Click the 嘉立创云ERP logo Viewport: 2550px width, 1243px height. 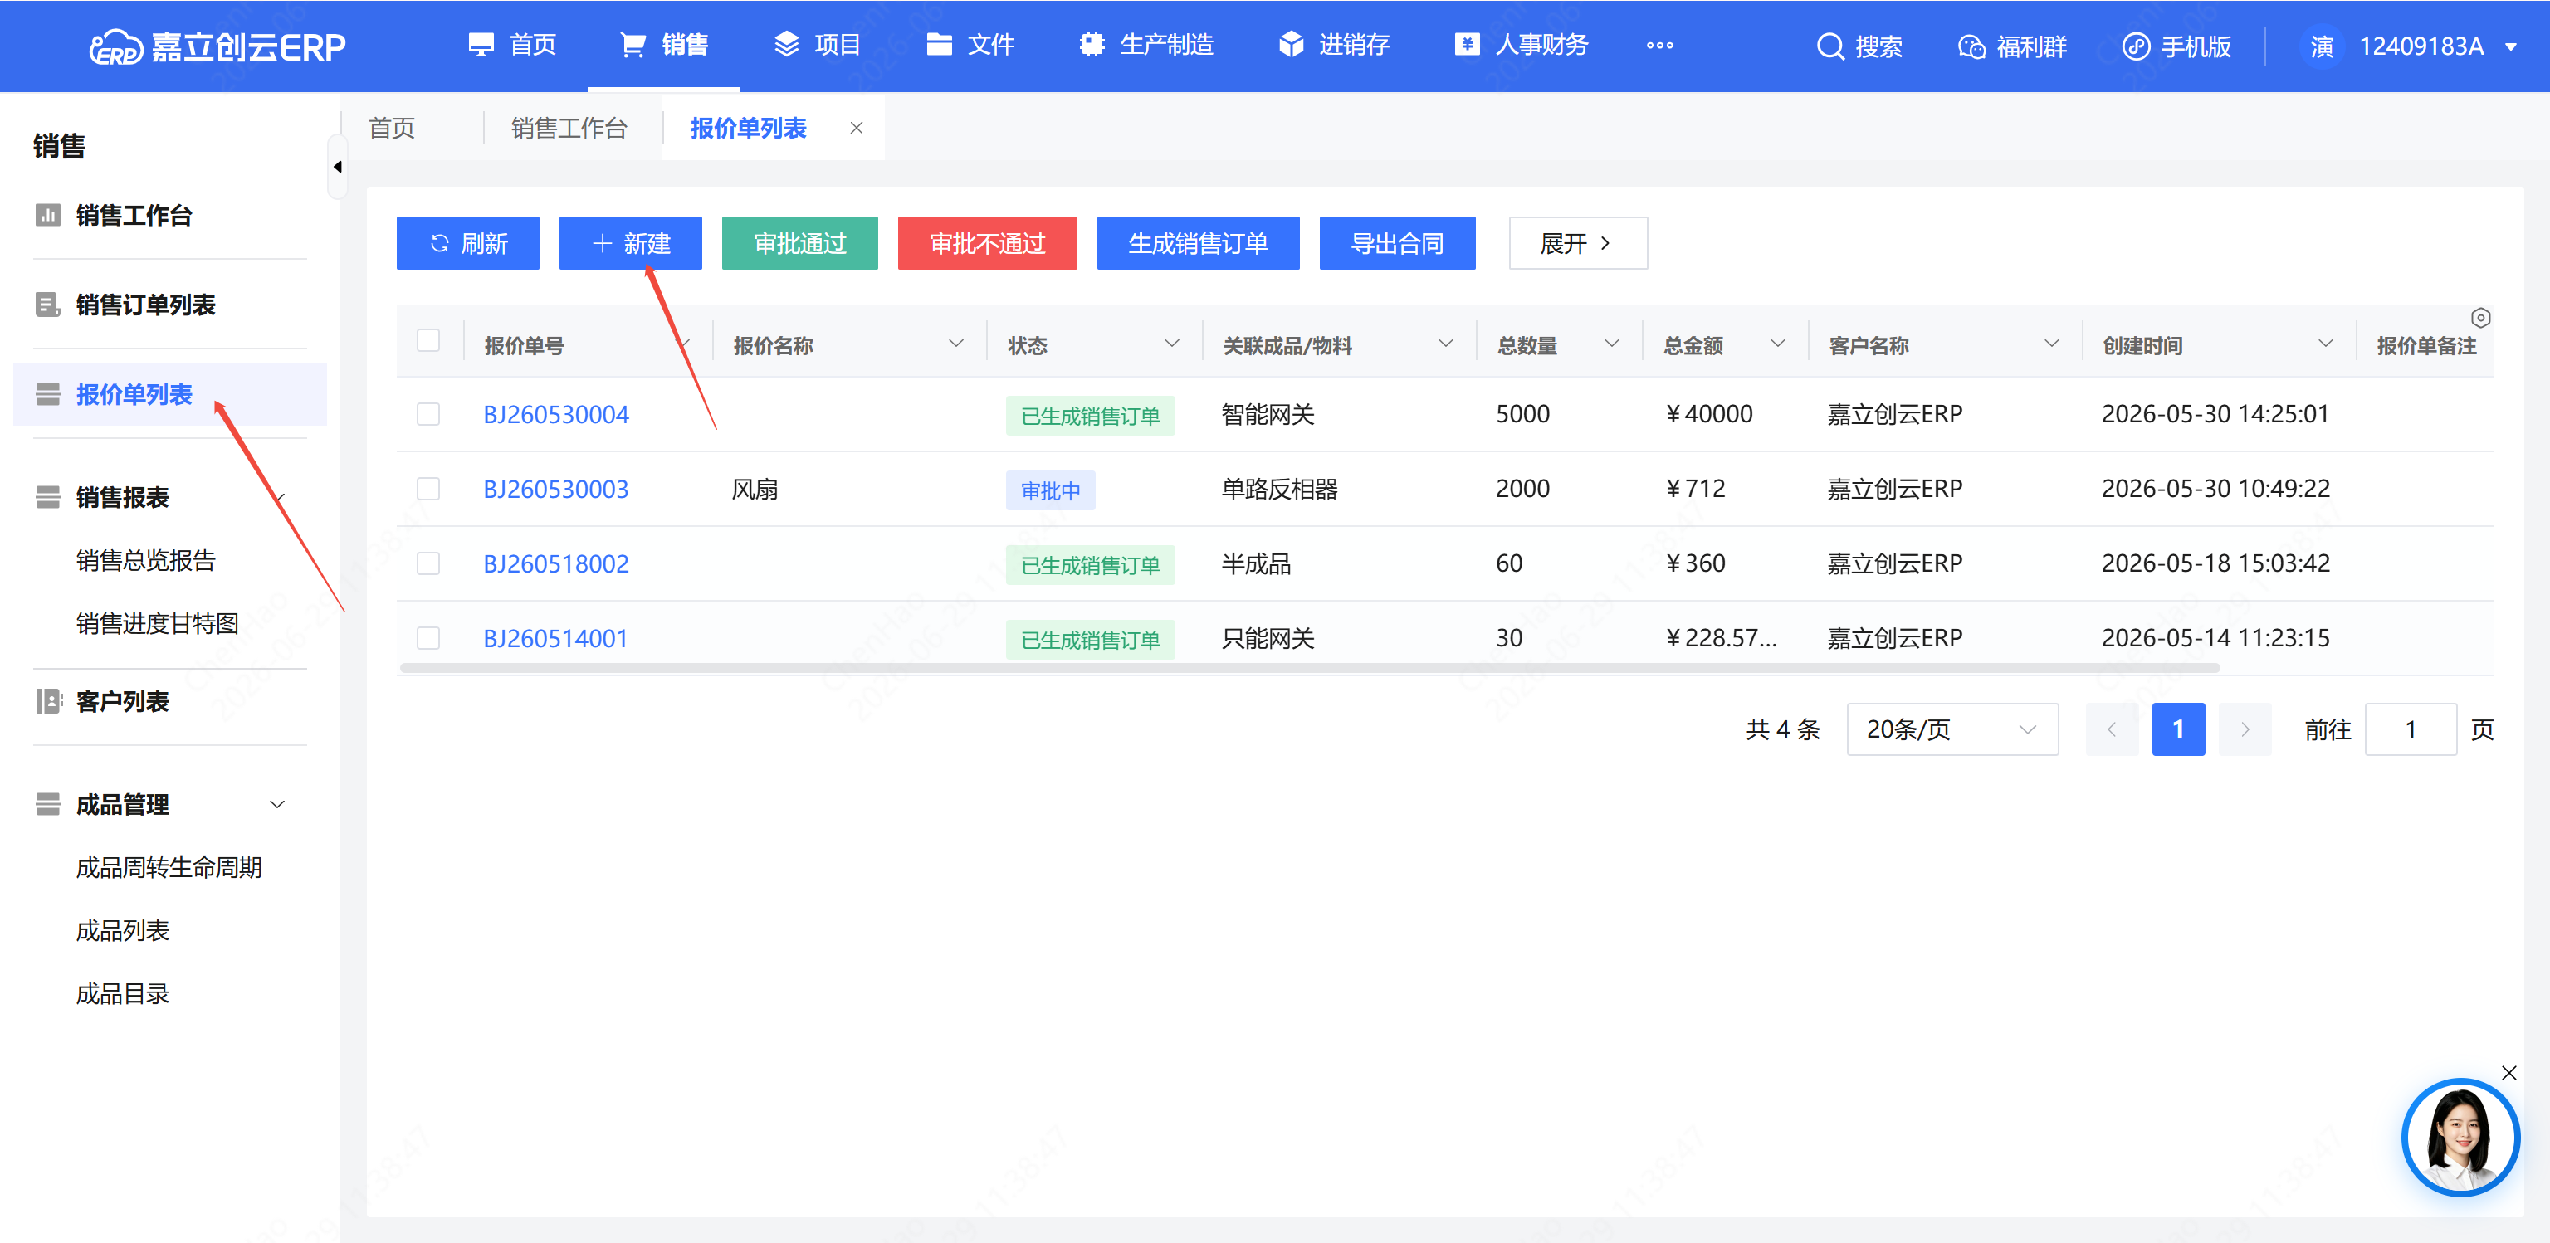[217, 46]
